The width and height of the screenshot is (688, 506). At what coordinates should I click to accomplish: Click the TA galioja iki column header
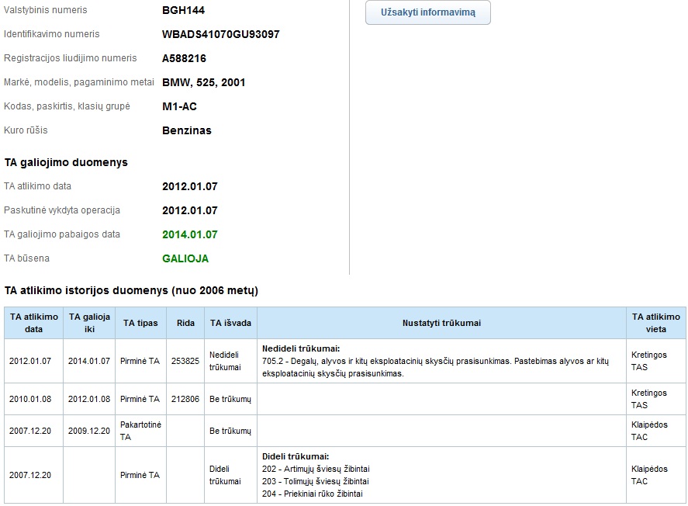click(x=89, y=323)
